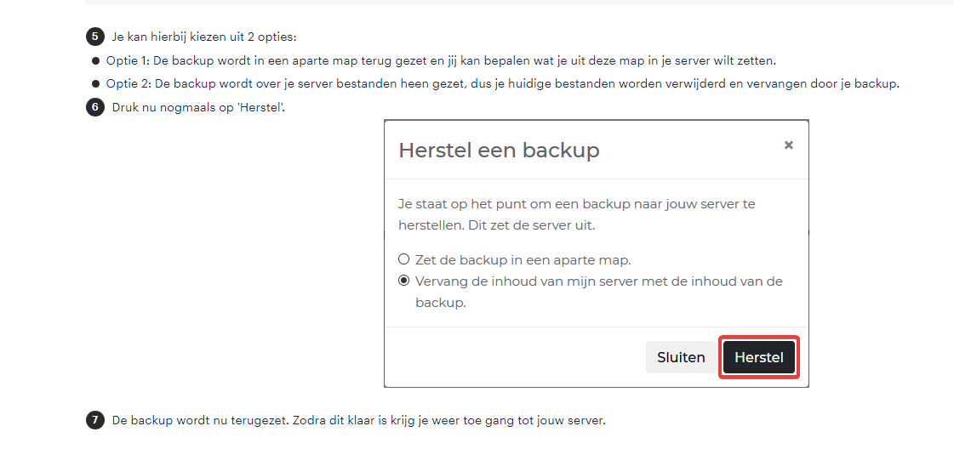Click the Optie 1 description line

click(441, 61)
